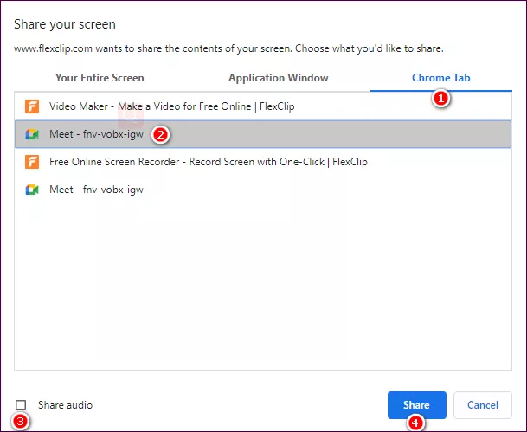Viewport: 527px width, 432px height.
Task: Click FlexClip icon beside Free Online Screen Recorder
Action: click(x=32, y=162)
